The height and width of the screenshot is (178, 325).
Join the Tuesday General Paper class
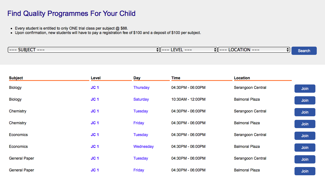(305, 159)
